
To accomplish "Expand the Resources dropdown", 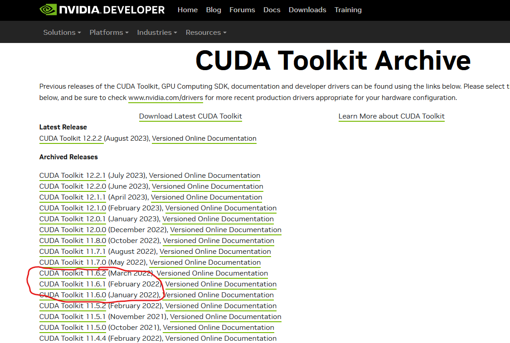I will point(206,33).
